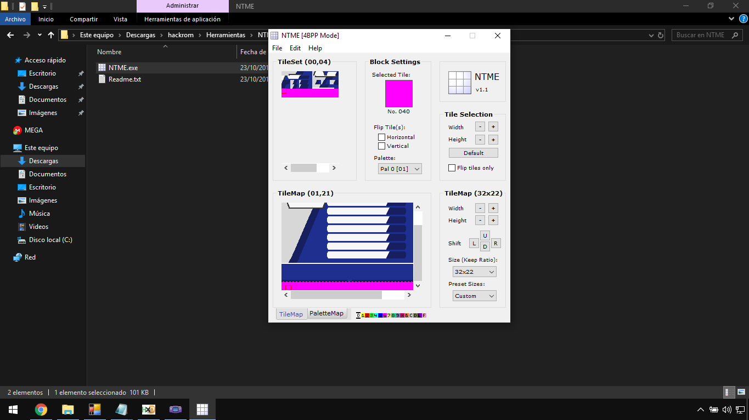Open Google Chrome from the taskbar

pyautogui.click(x=41, y=409)
